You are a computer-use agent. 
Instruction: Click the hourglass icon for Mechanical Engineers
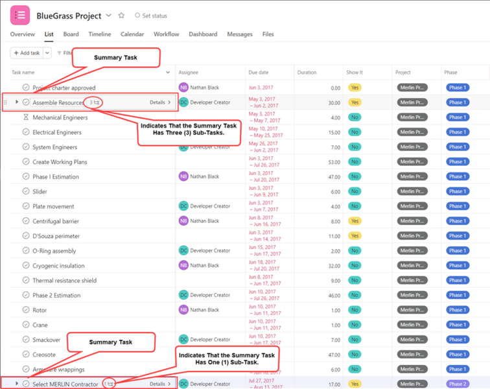point(26,117)
